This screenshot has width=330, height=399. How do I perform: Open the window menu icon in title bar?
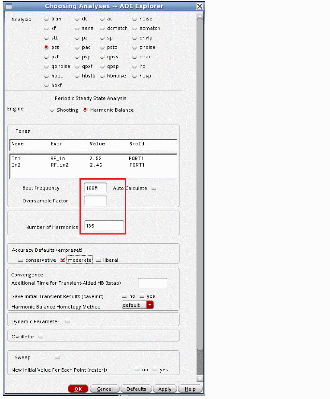[9, 6]
